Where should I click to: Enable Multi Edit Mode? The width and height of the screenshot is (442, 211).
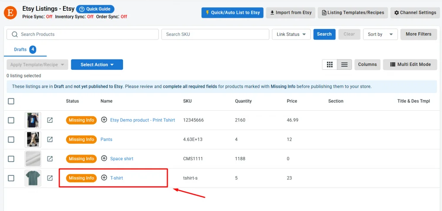point(410,65)
